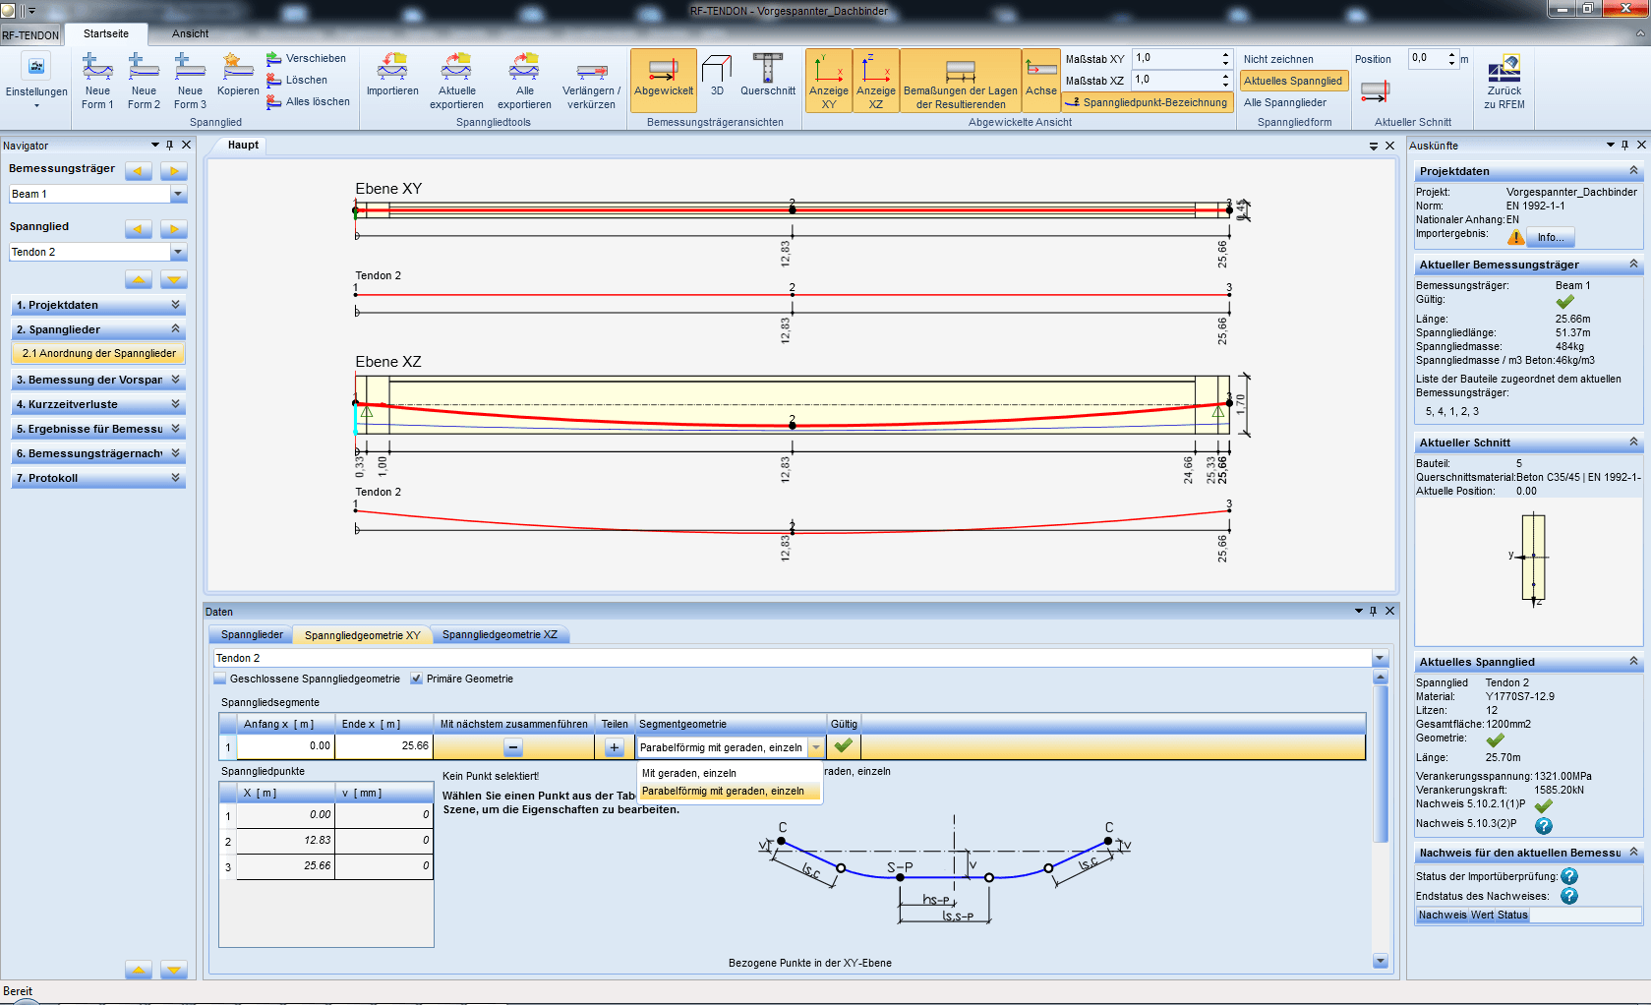Image resolution: width=1651 pixels, height=1005 pixels.
Task: Go to previous Bemessungsträger arrow
Action: (139, 170)
